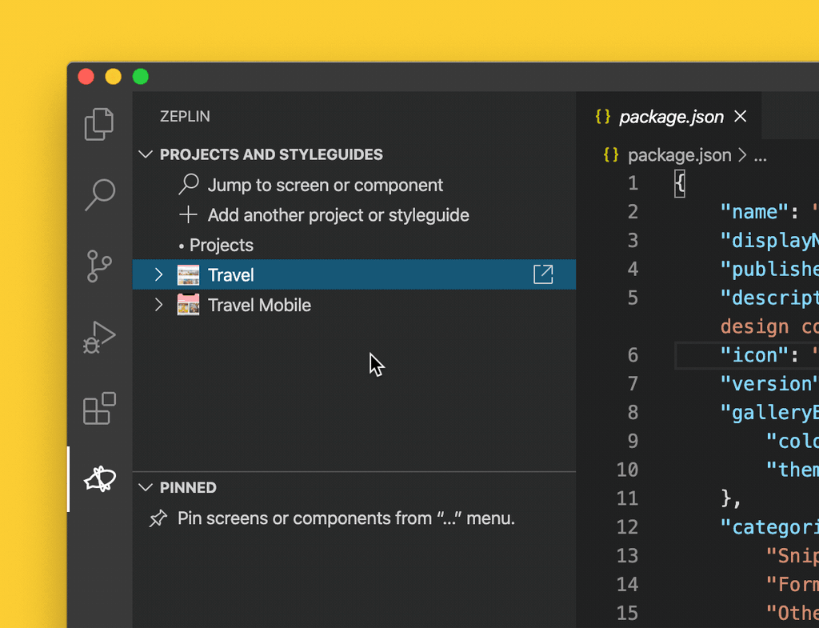Open the Extensions view
This screenshot has height=628, width=819.
pos(98,409)
